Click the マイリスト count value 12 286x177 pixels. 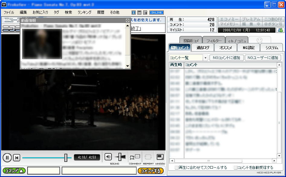click(212, 30)
